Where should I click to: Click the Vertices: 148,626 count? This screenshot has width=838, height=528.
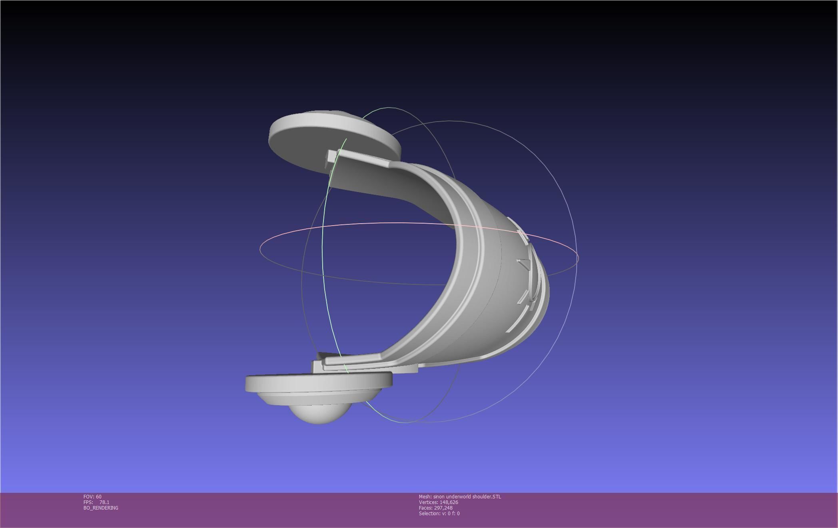439,502
